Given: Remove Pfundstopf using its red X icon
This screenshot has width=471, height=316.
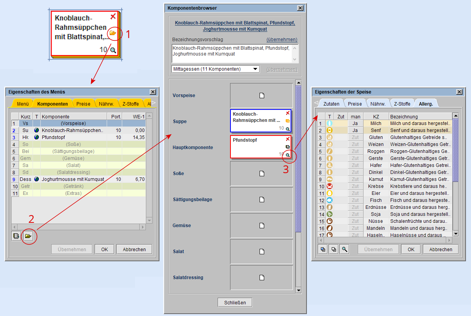Looking at the screenshot, I should coord(287,139).
